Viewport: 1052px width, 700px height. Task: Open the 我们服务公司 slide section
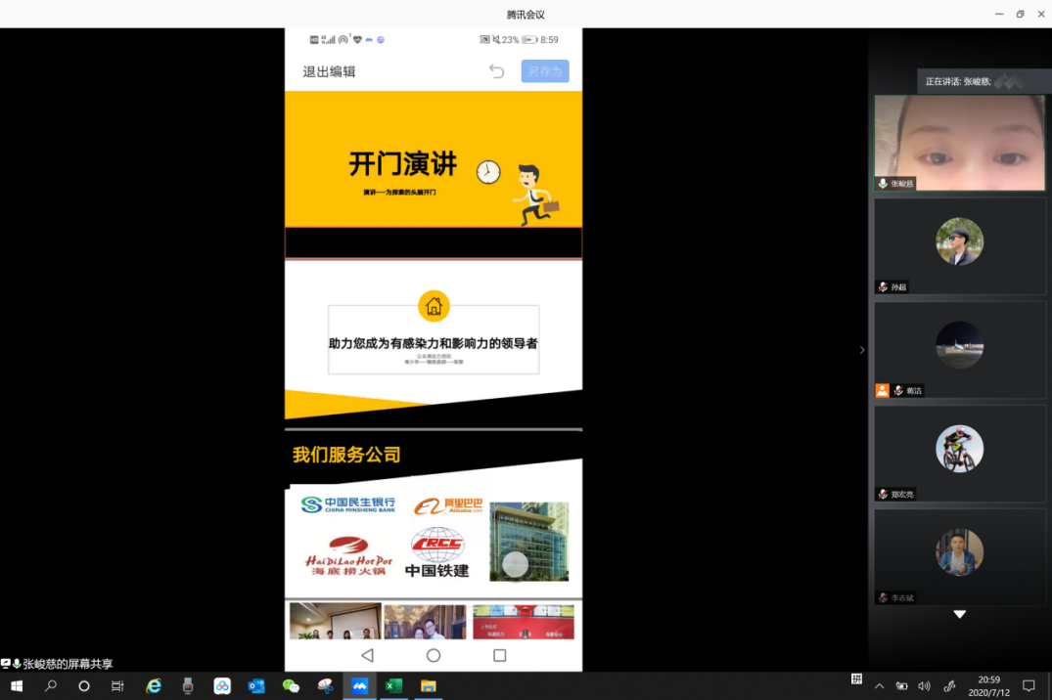pyautogui.click(x=346, y=455)
